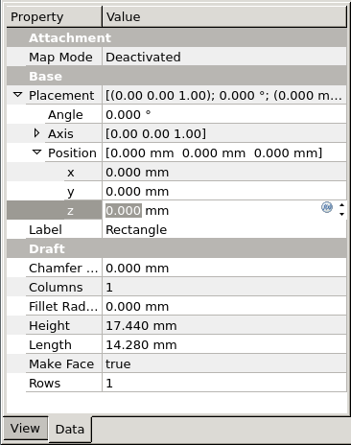Click the Value column header
This screenshot has height=445, width=351.
[224, 16]
